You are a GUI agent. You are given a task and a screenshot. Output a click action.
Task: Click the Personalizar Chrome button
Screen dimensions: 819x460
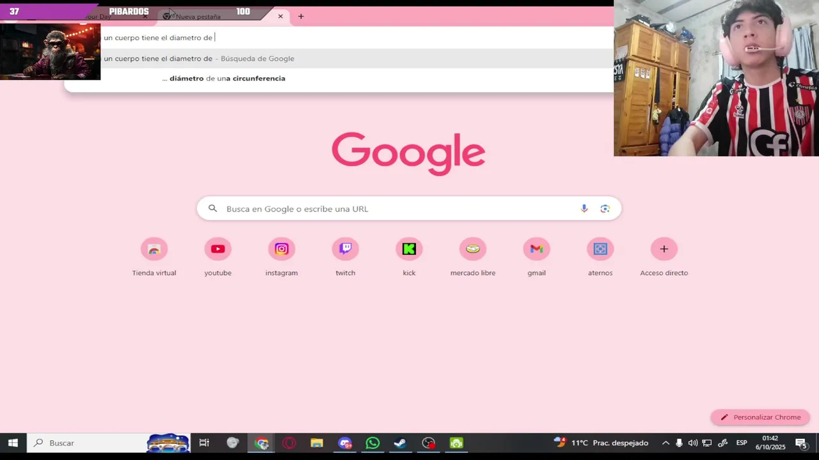pyautogui.click(x=760, y=417)
